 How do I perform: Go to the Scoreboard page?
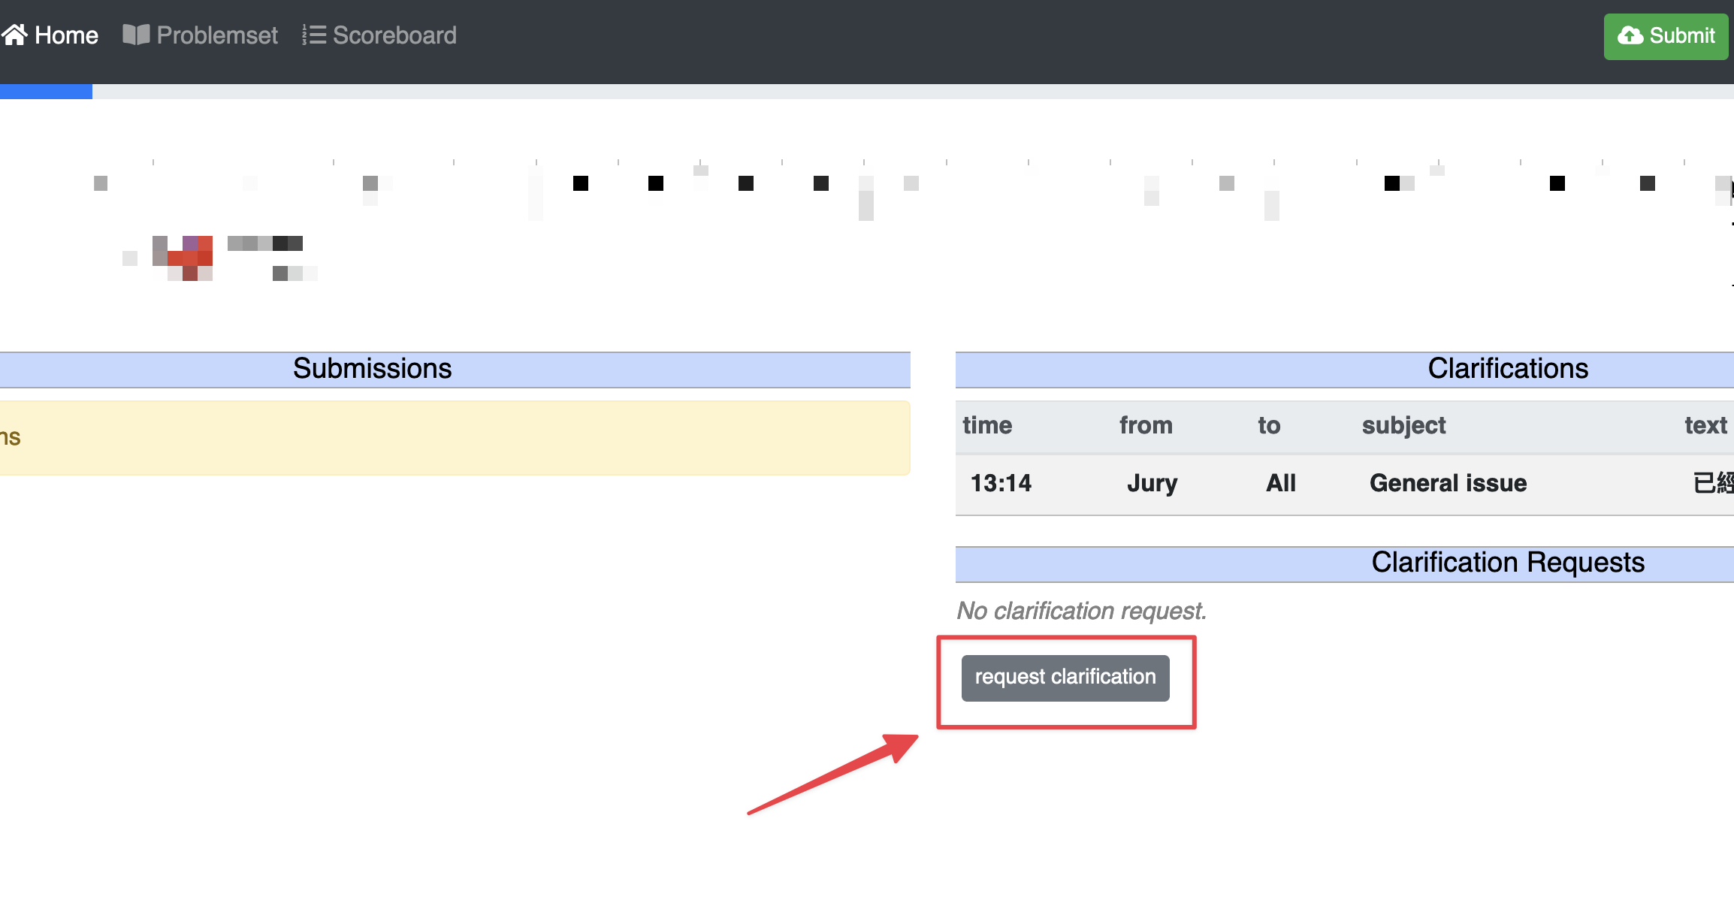(x=394, y=35)
